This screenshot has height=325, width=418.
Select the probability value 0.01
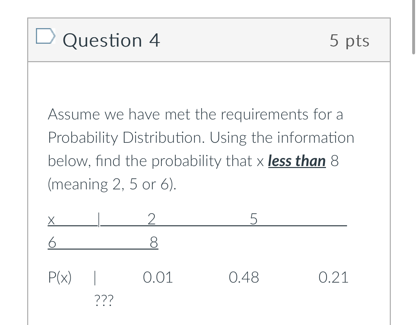[x=158, y=277]
